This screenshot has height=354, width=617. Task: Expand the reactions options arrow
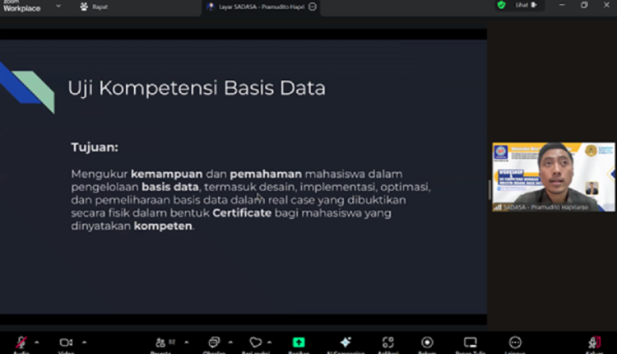tap(270, 342)
